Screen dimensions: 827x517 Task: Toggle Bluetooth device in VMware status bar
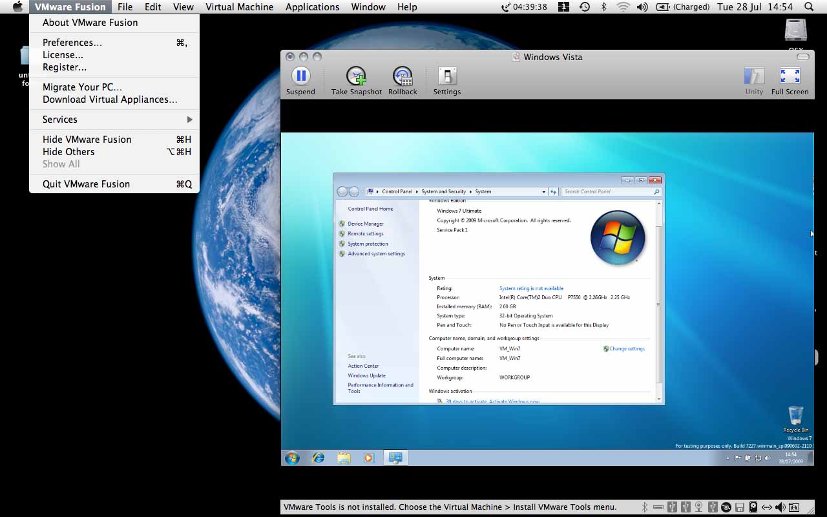tap(644, 507)
